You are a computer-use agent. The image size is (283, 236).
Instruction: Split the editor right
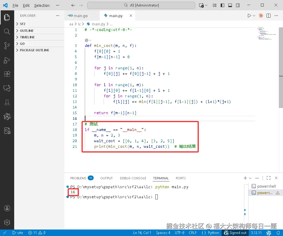(x=269, y=16)
